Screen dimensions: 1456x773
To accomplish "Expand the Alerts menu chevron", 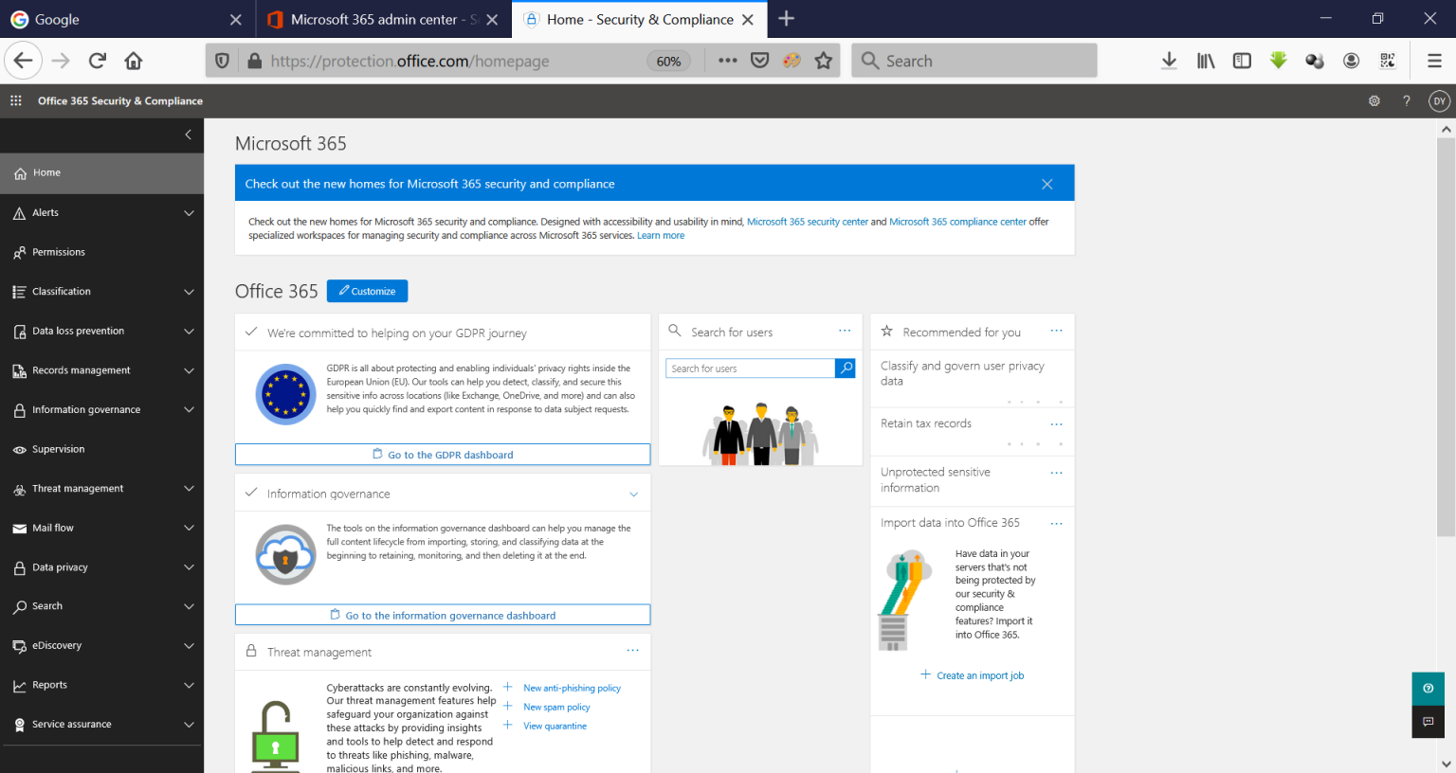I will click(x=189, y=213).
